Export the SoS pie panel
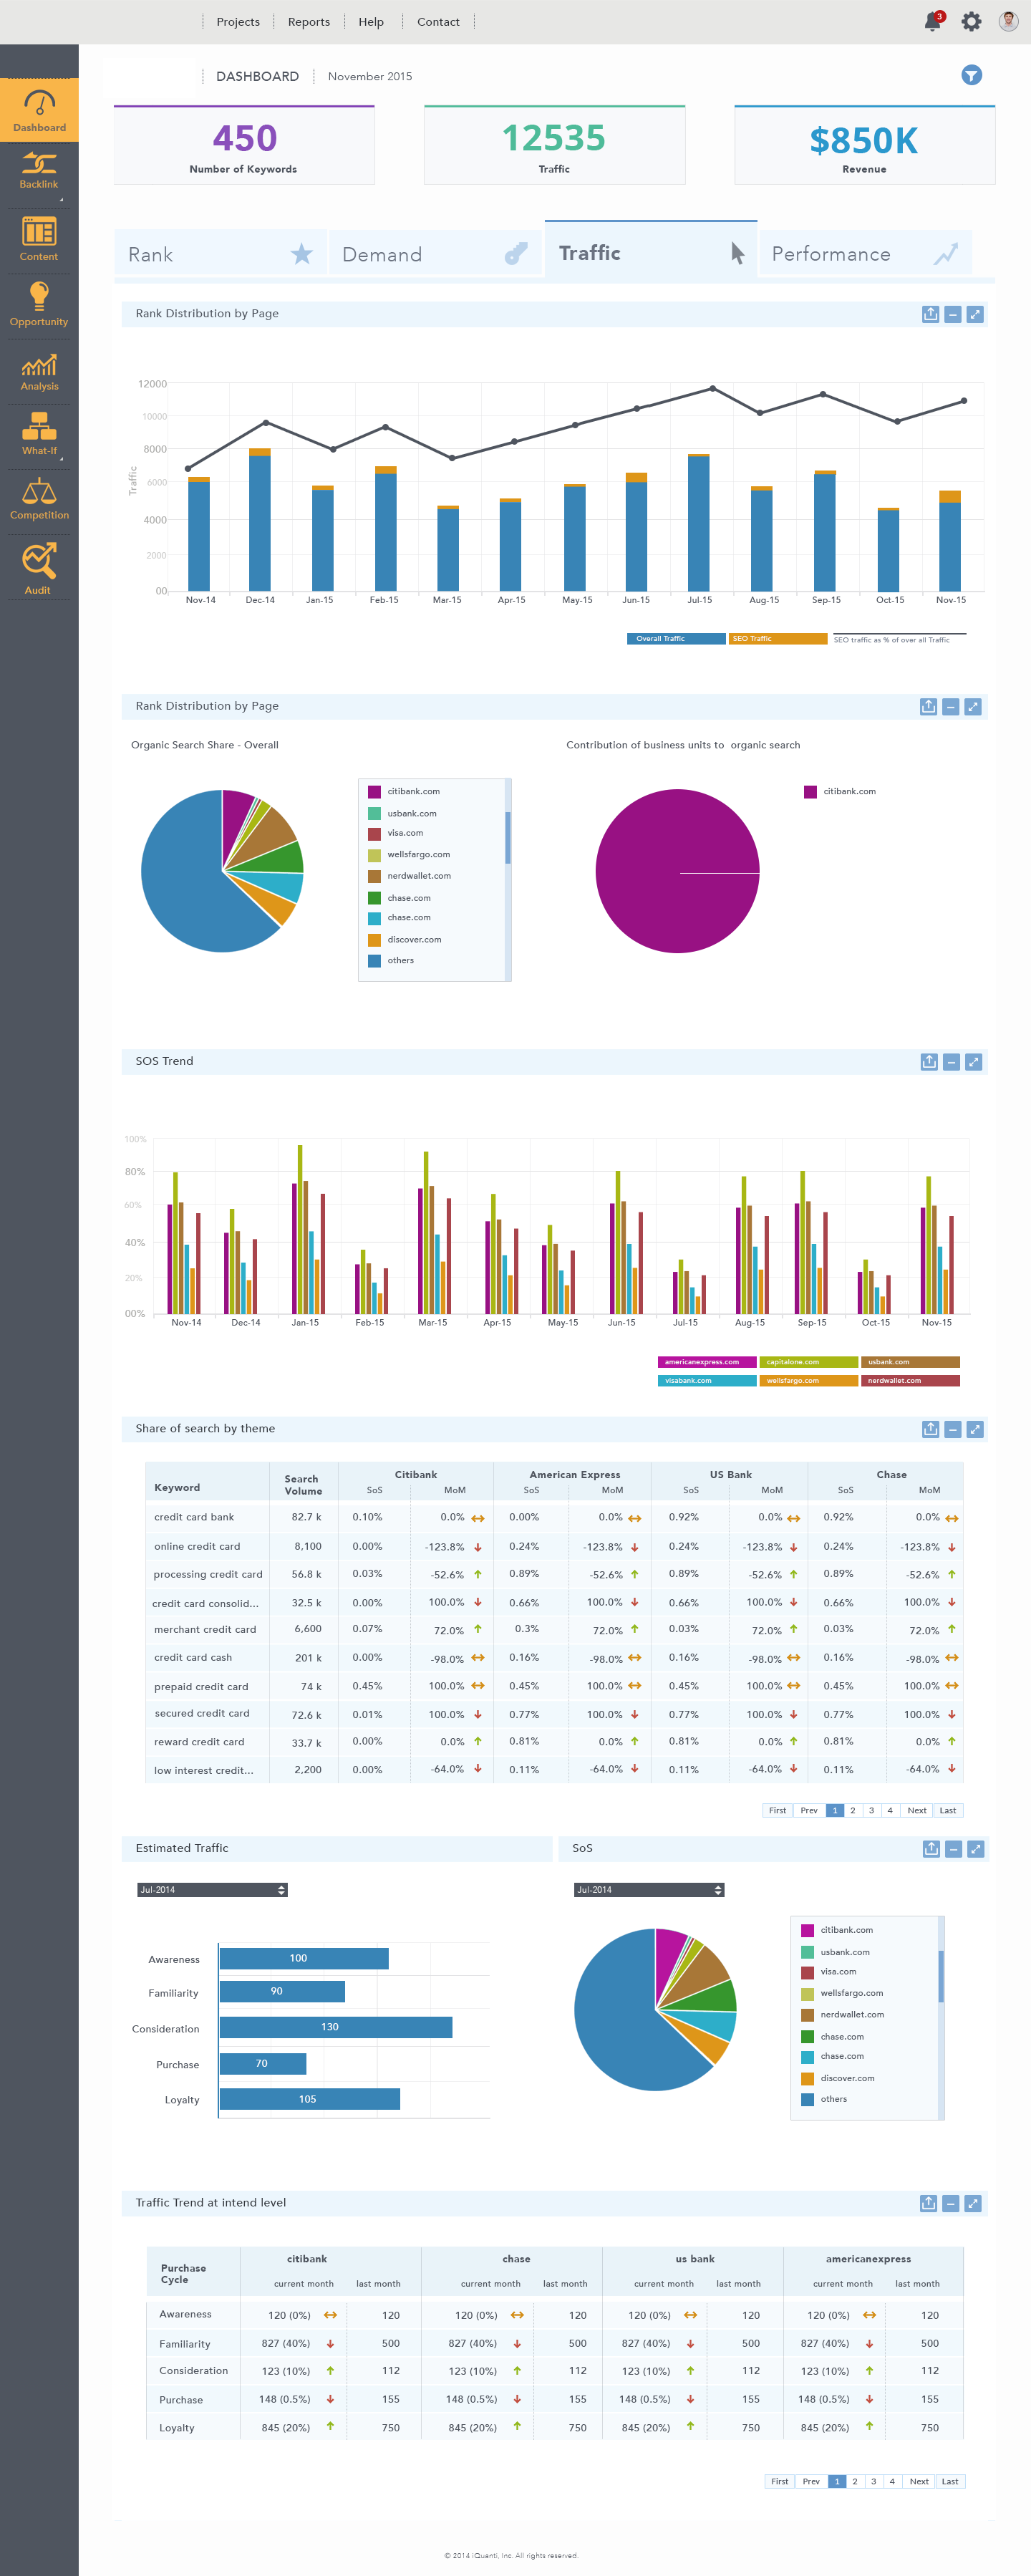This screenshot has width=1031, height=2576. [931, 1849]
